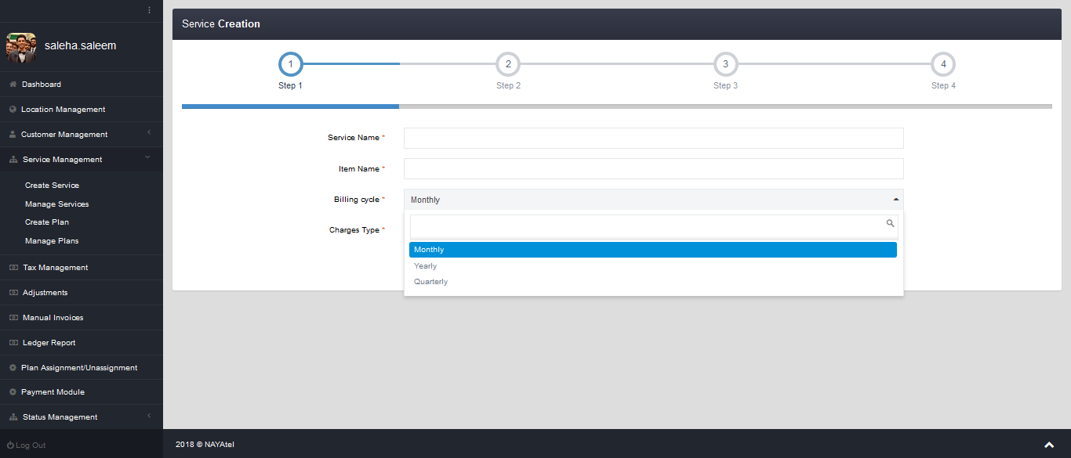Open Location Management in the sidebar
Screen dimensions: 1071x458
click(82, 109)
